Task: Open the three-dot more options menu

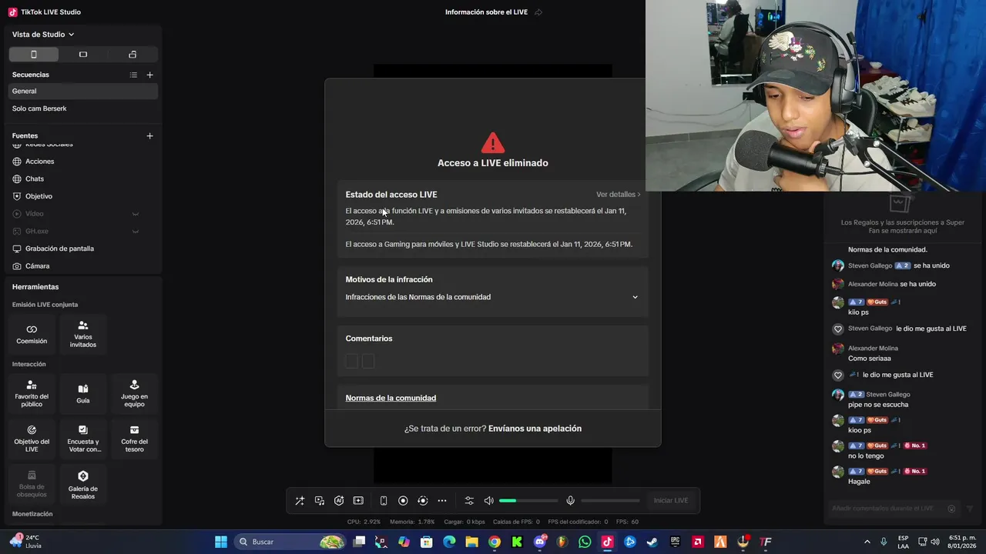Action: (x=442, y=501)
